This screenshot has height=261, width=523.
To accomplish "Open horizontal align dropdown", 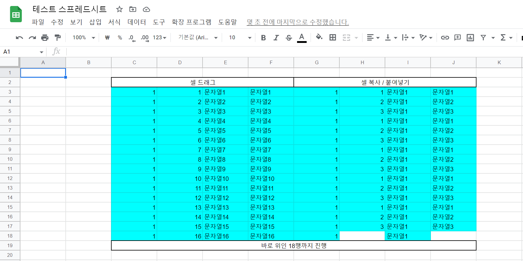I will point(373,37).
